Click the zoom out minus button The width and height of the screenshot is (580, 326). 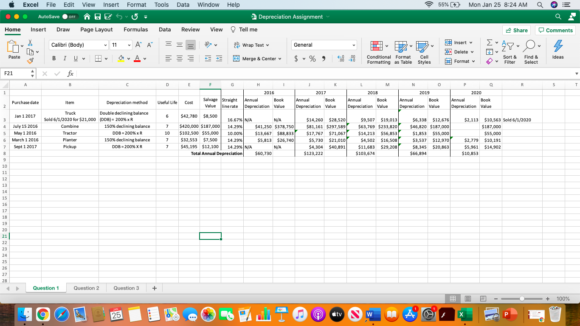[x=496, y=299]
